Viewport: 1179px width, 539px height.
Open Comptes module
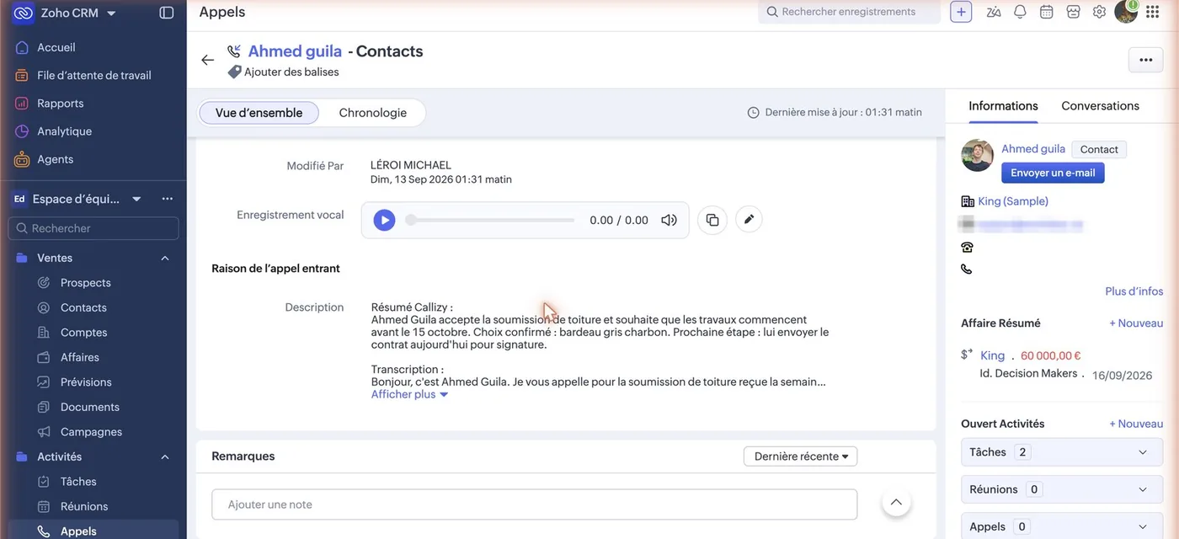[x=83, y=332]
